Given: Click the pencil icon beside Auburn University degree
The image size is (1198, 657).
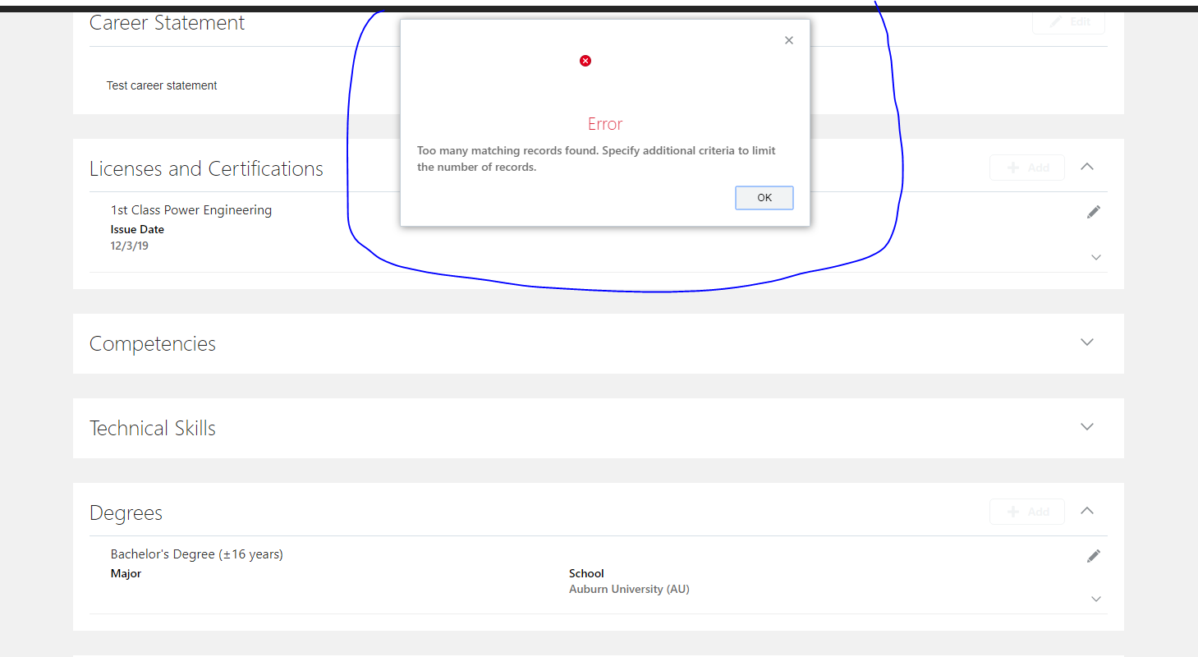Looking at the screenshot, I should point(1094,556).
